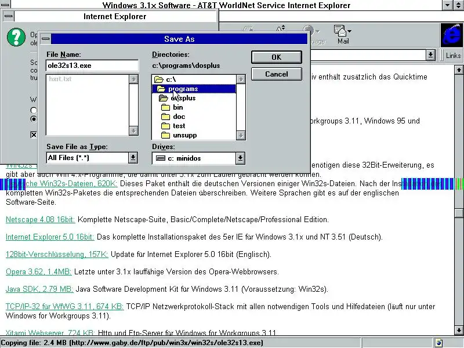Open the Java SDK, 2.79 MB link
Screen dimensions: 464x348
tap(39, 289)
